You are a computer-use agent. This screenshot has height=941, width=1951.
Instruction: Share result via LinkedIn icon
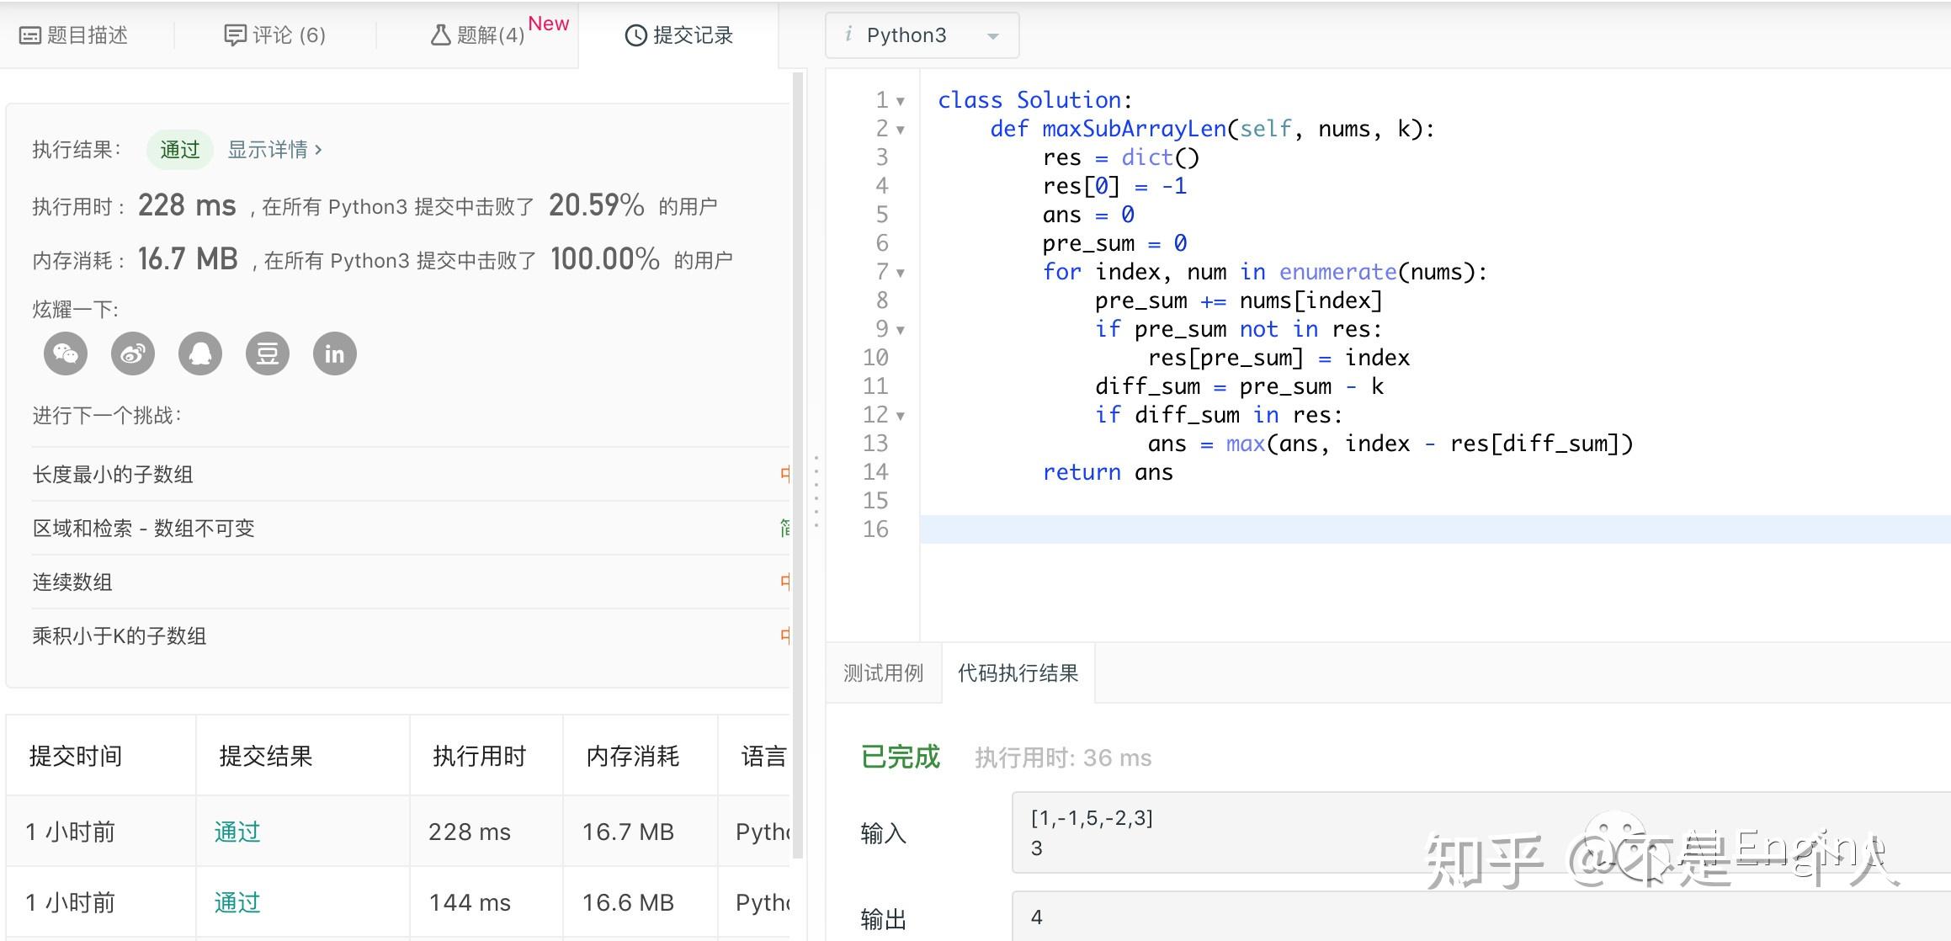pos(335,354)
